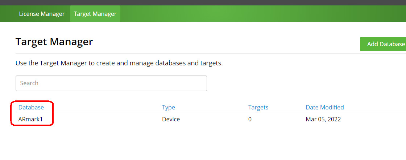Sort by the Date Modified column header
The height and width of the screenshot is (160, 406).
click(325, 107)
